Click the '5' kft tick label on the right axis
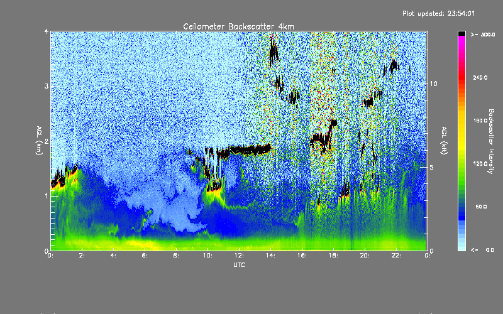The height and width of the screenshot is (314, 503). pyautogui.click(x=432, y=167)
